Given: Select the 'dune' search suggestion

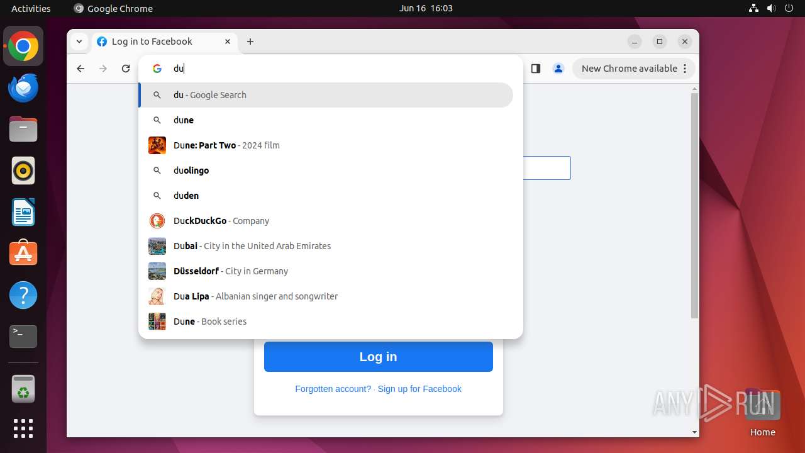Looking at the screenshot, I should (x=326, y=120).
